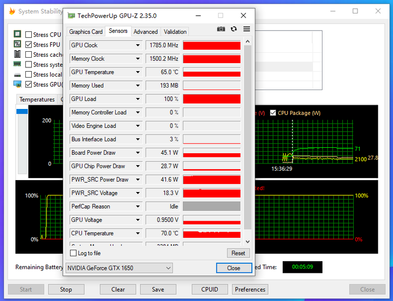This screenshot has width=393, height=301.
Task: Open the Advanced tab
Action: (145, 32)
